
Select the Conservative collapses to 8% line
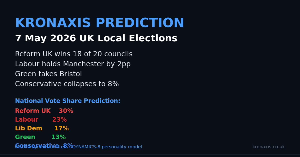(67, 84)
